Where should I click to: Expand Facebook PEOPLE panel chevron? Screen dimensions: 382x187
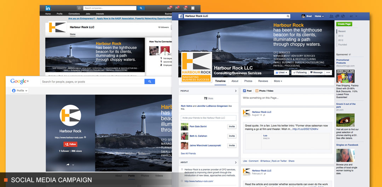(x=236, y=91)
